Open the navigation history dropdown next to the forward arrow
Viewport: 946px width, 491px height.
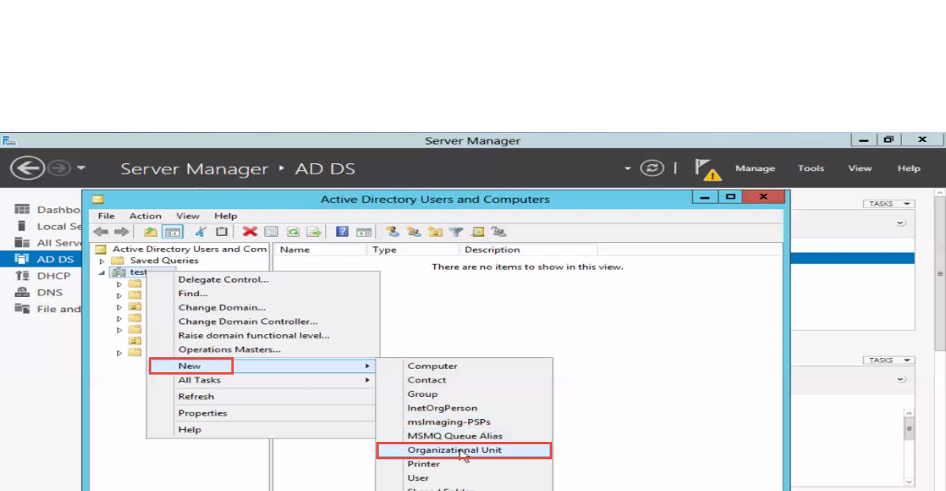[x=81, y=168]
